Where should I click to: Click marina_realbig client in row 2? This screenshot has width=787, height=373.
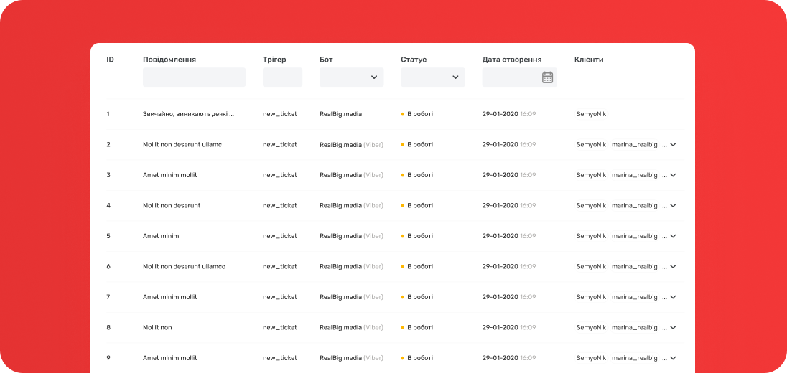[x=634, y=145]
